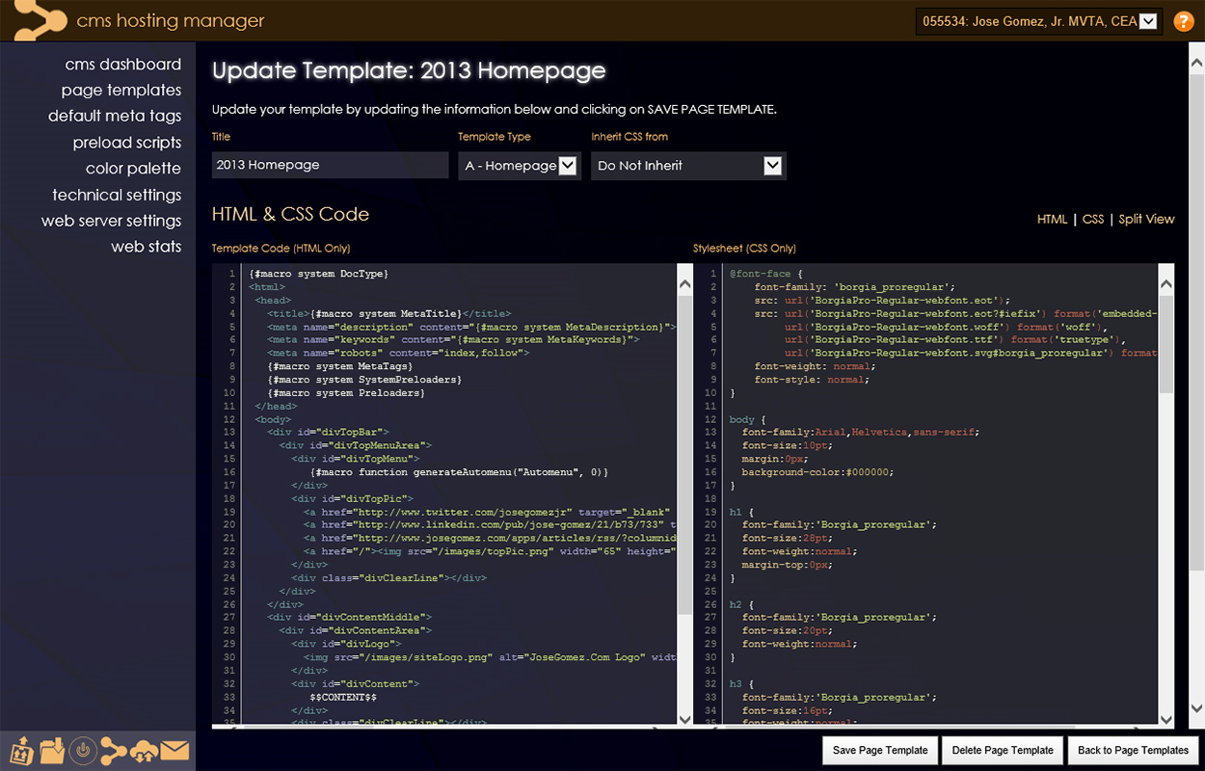Click the orange help question mark icon

1183,21
